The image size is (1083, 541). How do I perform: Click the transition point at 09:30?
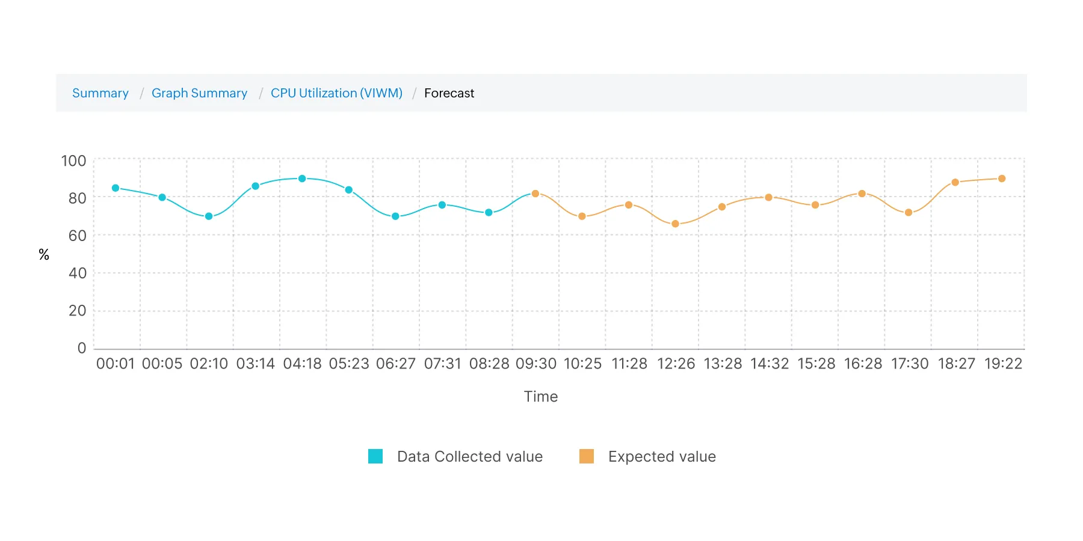pyautogui.click(x=535, y=194)
